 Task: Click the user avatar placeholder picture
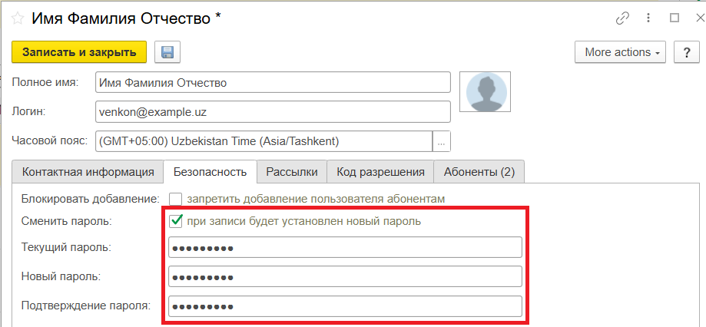tap(485, 92)
